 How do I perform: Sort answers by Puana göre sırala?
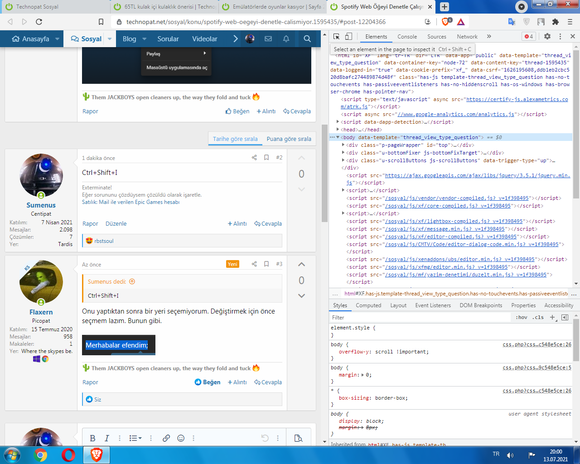tap(289, 139)
